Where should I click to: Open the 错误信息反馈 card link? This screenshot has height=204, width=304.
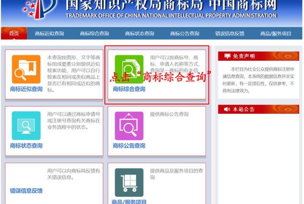coord(26,191)
